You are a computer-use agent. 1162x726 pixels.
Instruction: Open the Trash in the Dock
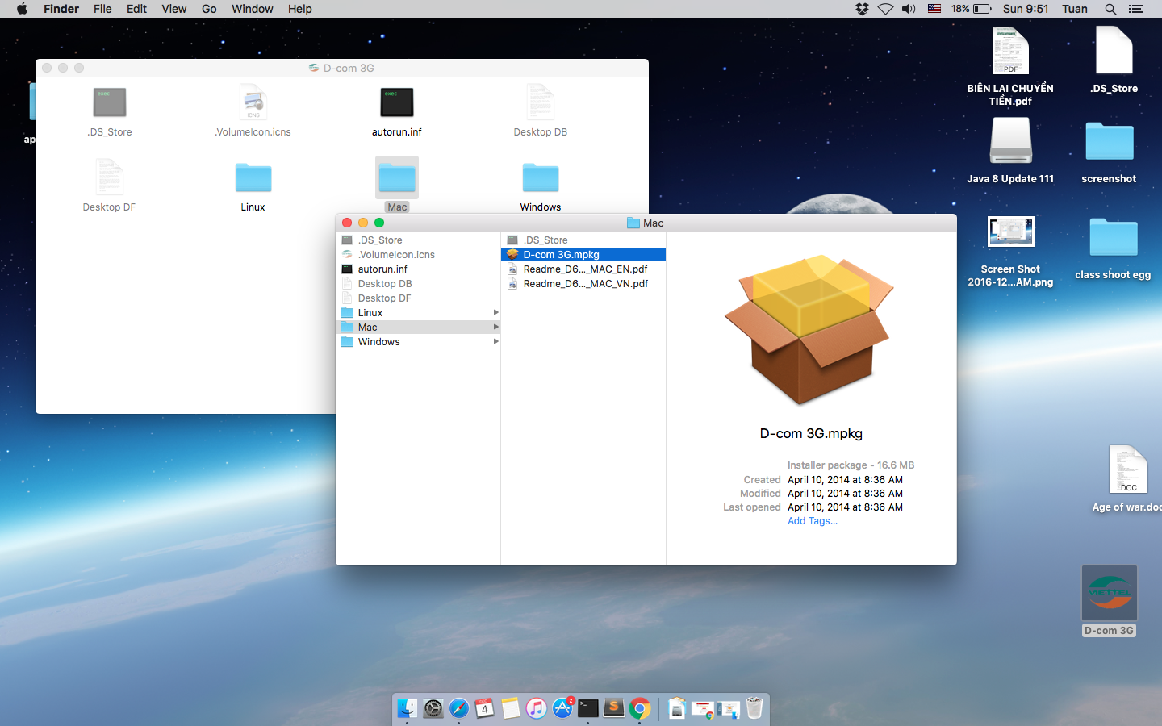[754, 708]
